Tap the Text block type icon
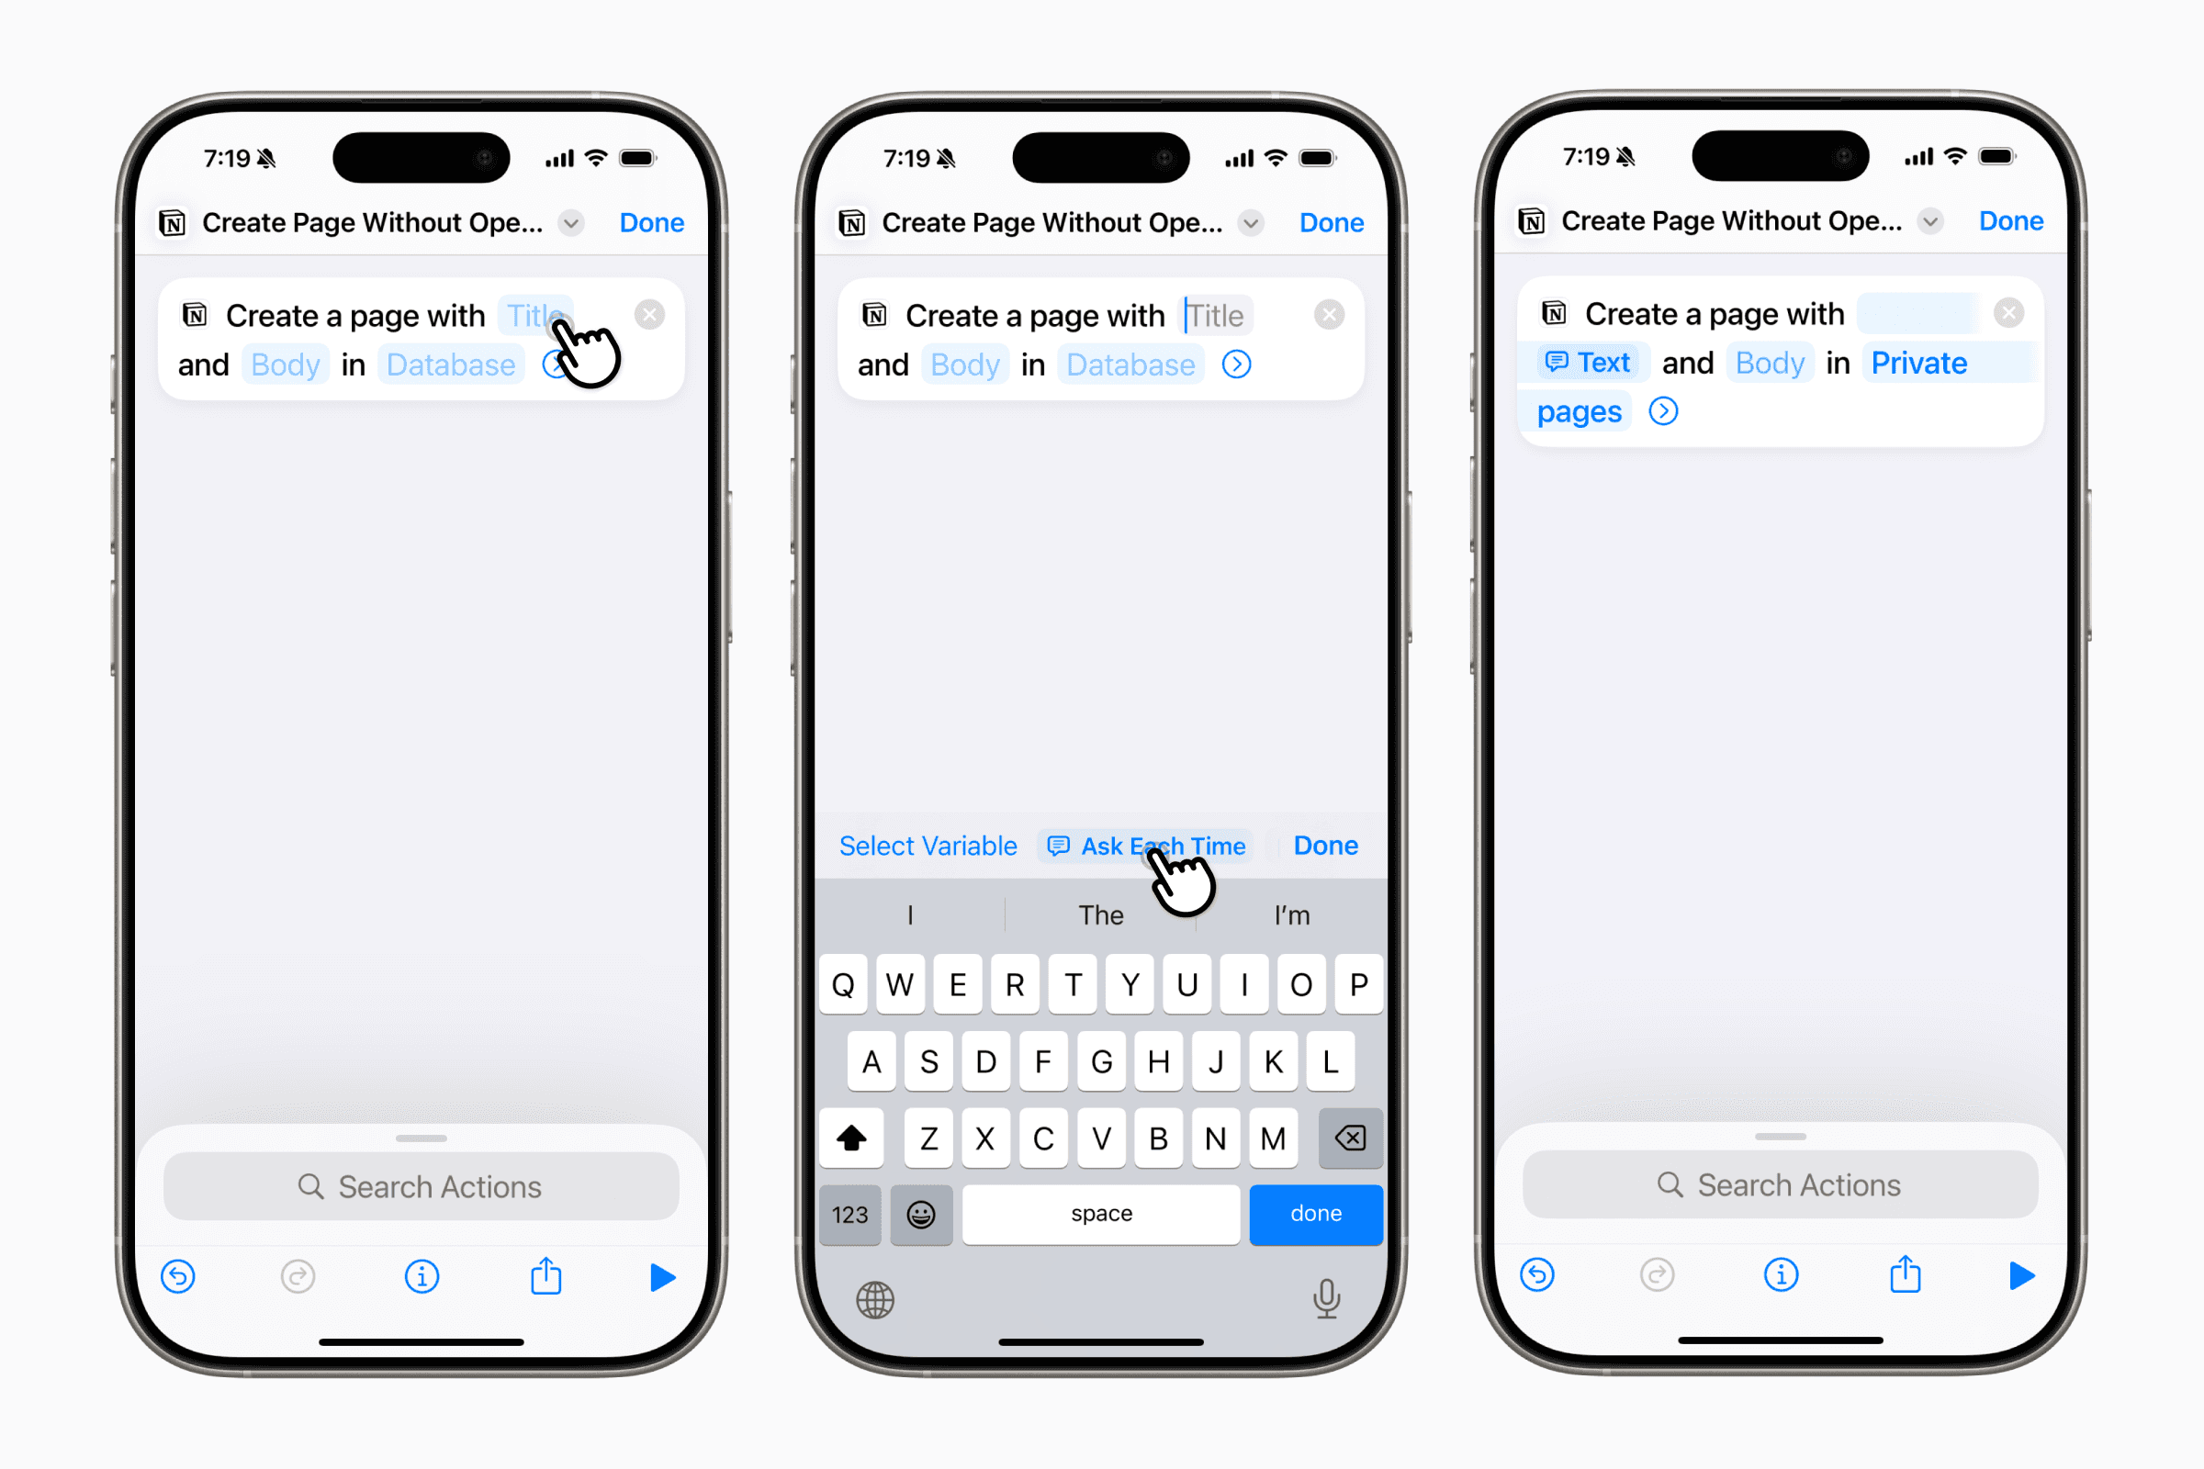Viewport: 2204px width, 1469px height. click(1557, 363)
